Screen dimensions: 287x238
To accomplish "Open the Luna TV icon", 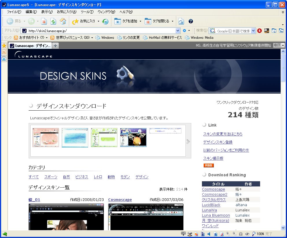I will pos(181,21).
